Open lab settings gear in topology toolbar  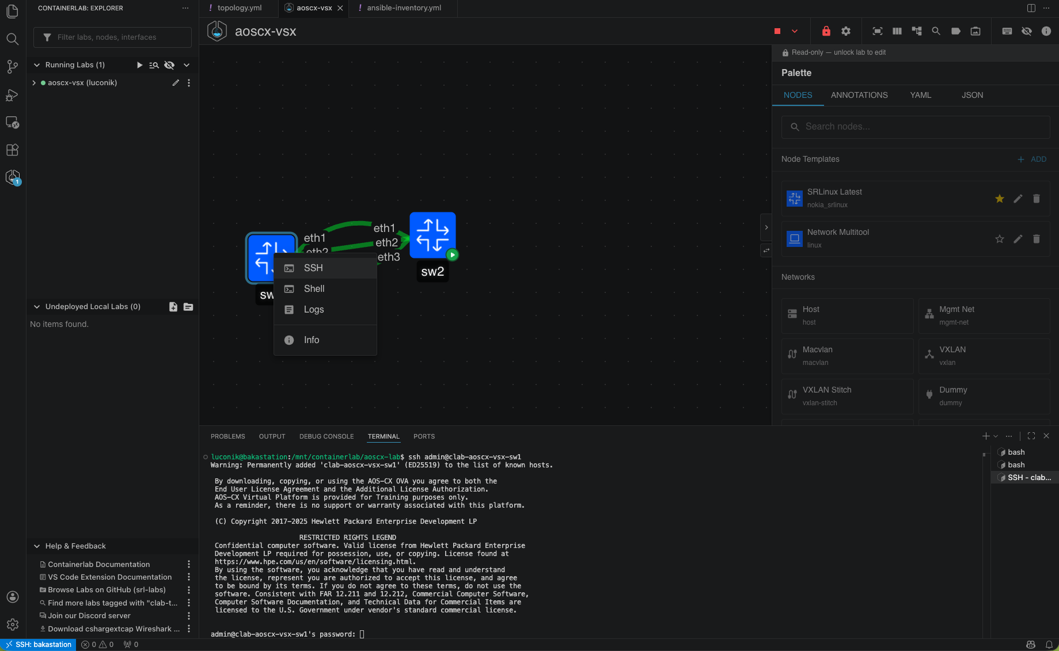click(x=846, y=31)
